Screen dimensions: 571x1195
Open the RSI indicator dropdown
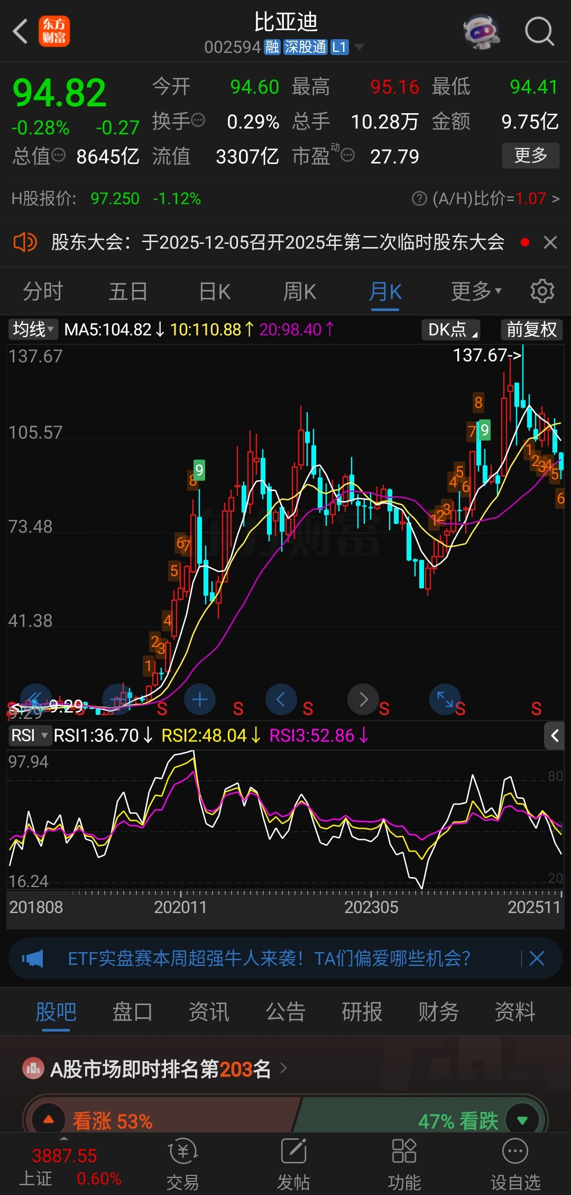[30, 735]
